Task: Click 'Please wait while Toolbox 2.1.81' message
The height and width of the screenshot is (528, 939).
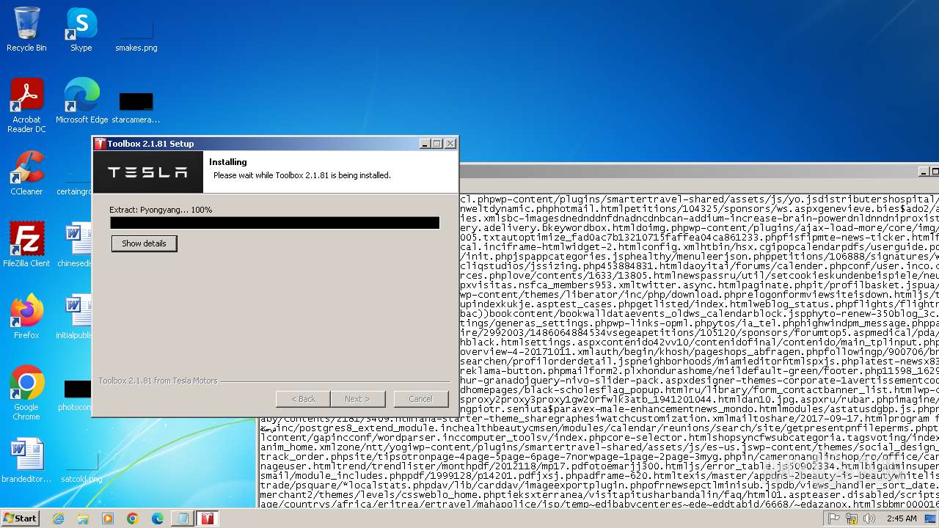Action: coord(302,175)
